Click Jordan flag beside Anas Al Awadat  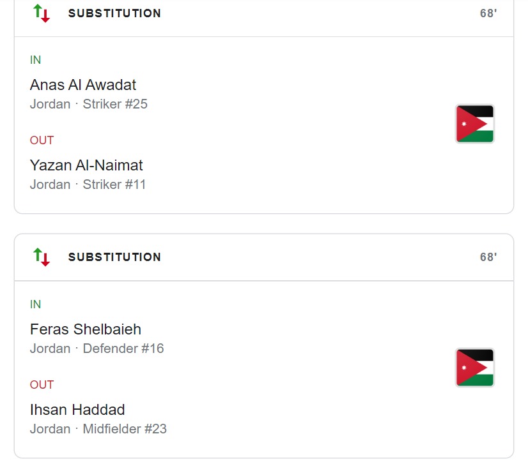coord(475,124)
